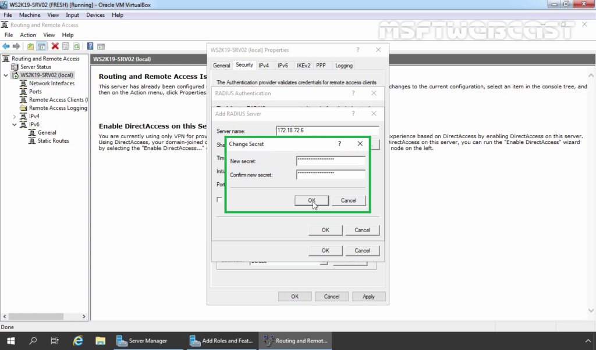Viewport: 596px width, 350px height.
Task: Click the Change Secret dialog help question mark
Action: pyautogui.click(x=339, y=144)
